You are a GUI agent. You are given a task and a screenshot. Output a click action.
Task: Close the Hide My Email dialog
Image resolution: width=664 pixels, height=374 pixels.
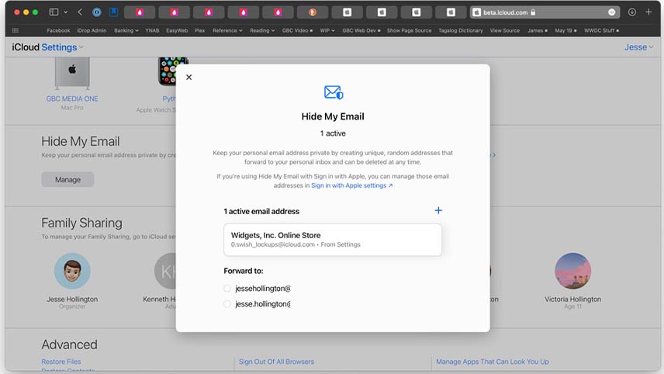tap(188, 77)
